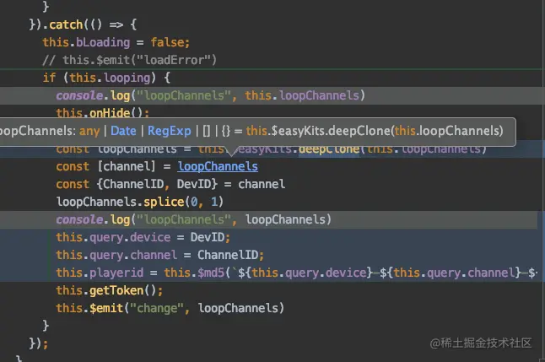Click the "change" string in $emit

(156, 308)
